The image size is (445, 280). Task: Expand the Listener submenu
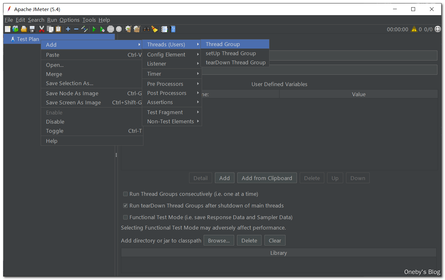click(172, 64)
